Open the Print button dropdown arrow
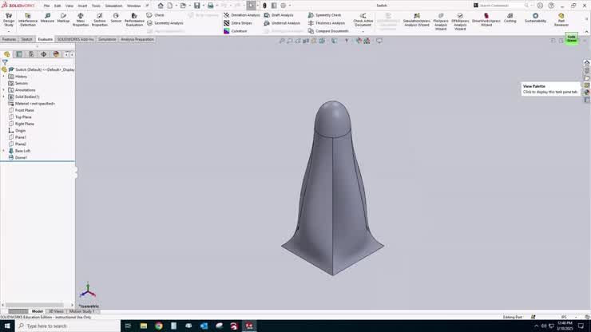 [216, 6]
